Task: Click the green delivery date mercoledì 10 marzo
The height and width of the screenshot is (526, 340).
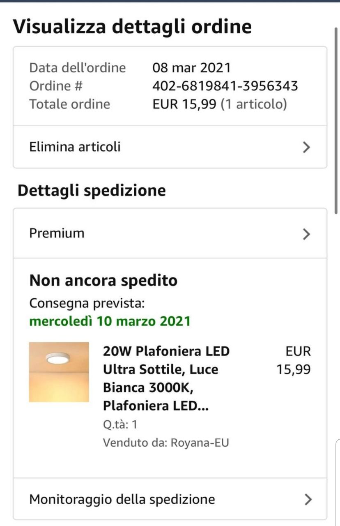Action: coord(110,321)
